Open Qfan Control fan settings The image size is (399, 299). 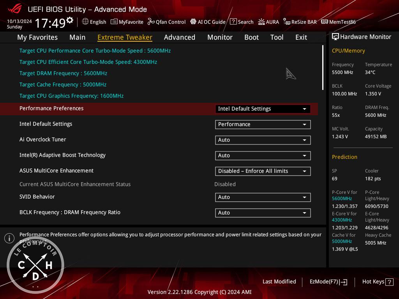pyautogui.click(x=166, y=22)
